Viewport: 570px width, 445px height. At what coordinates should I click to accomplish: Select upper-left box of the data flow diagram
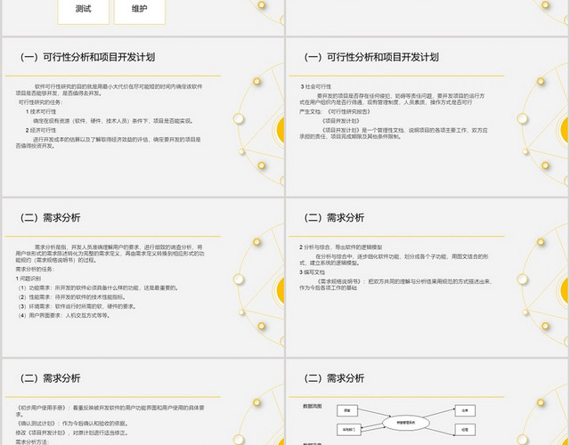(347, 411)
